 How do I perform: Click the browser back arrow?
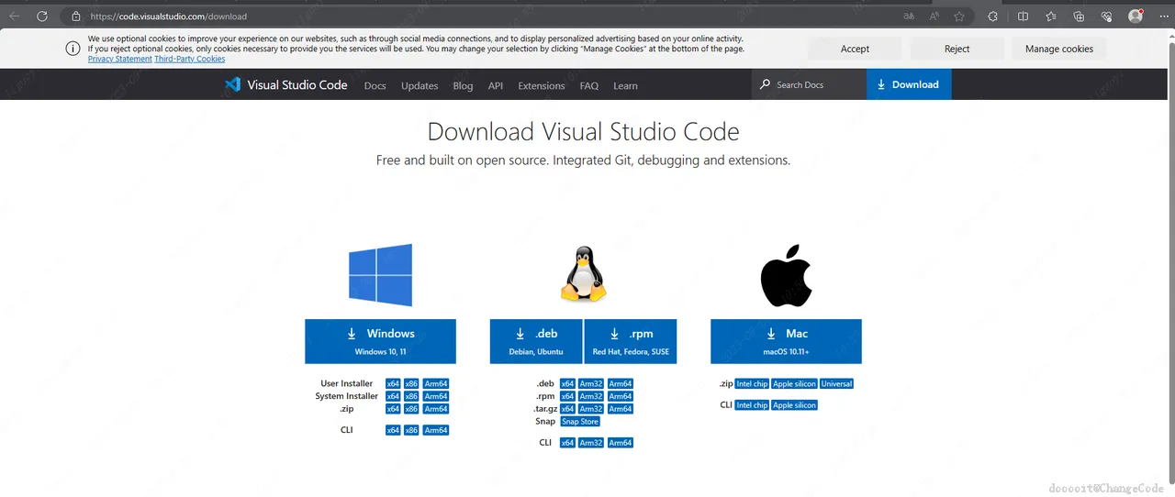pos(14,17)
